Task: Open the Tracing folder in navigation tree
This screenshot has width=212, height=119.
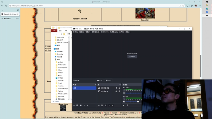Action: 59,91
